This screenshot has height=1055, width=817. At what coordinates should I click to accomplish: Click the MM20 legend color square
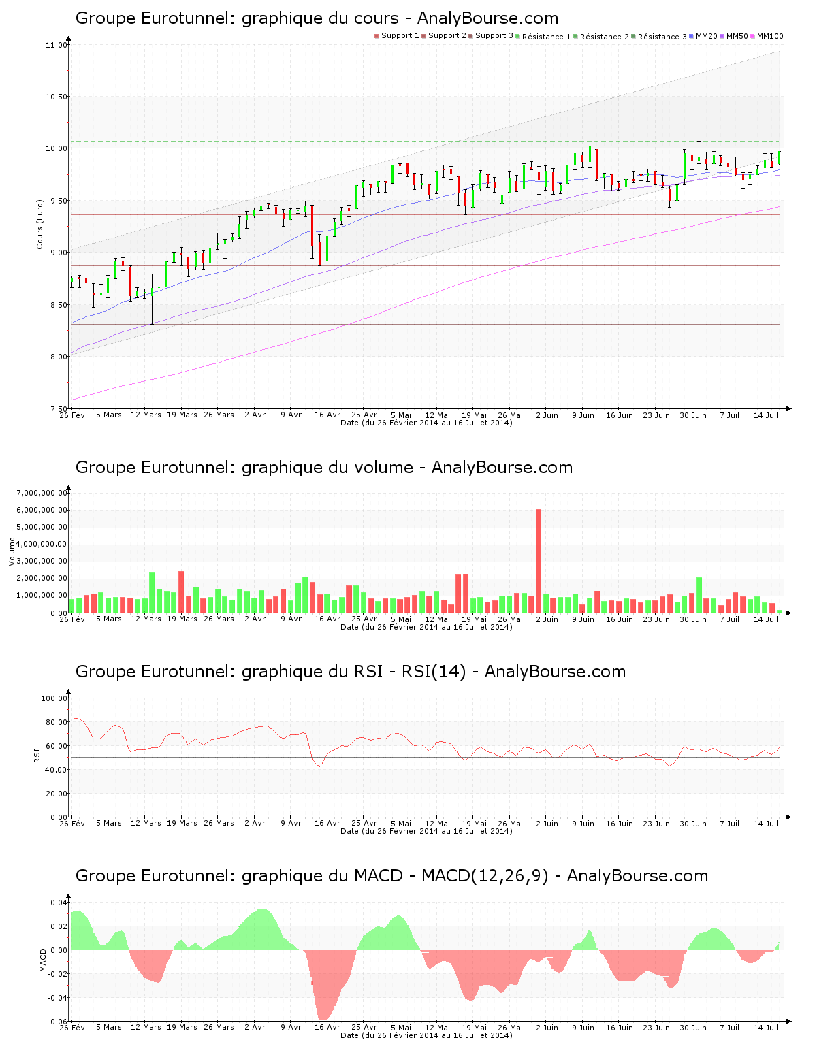point(691,36)
